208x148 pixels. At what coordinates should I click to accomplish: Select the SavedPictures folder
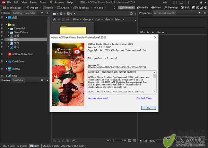click(21, 32)
